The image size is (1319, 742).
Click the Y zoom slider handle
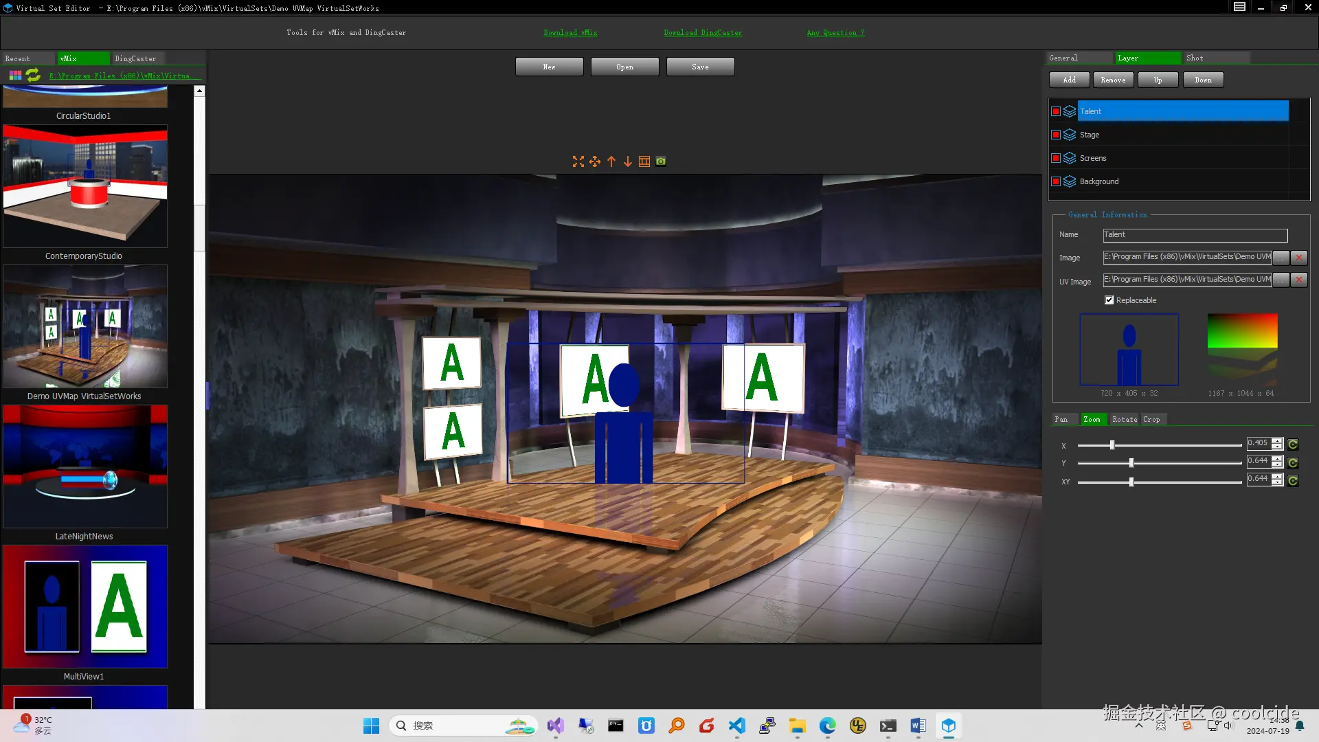tap(1131, 463)
